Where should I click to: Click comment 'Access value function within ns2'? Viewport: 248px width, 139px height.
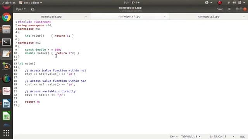(x=55, y=81)
